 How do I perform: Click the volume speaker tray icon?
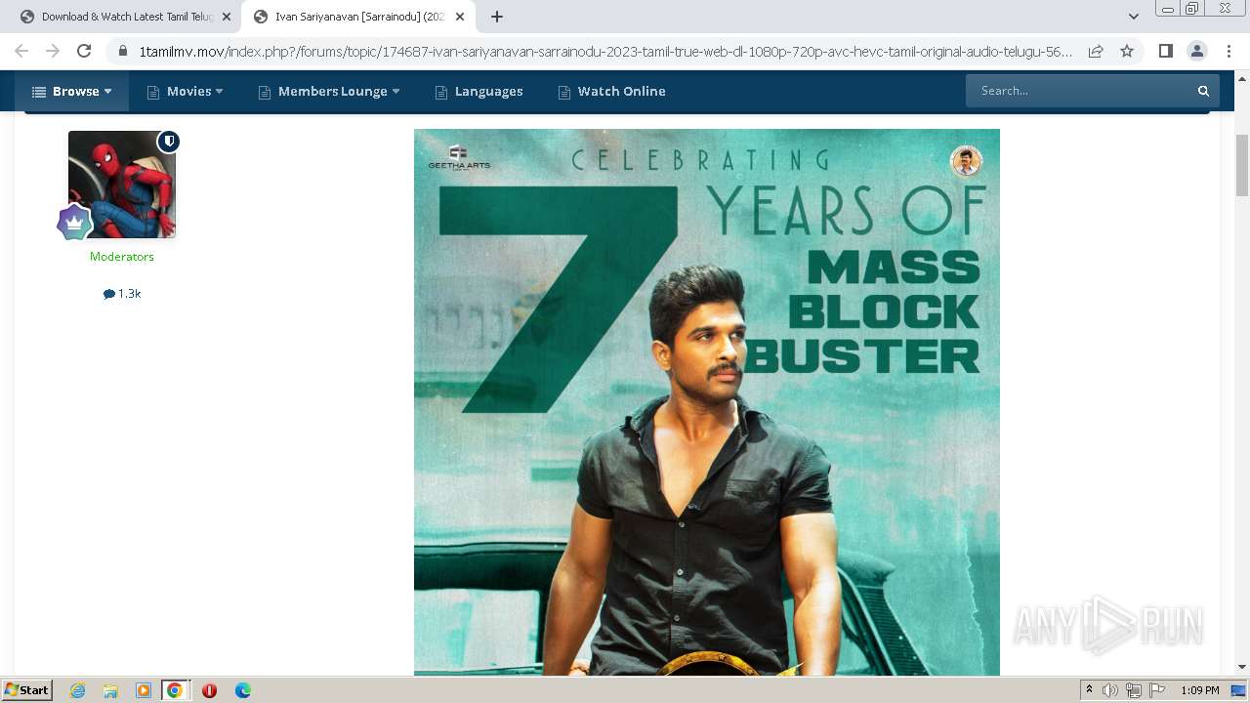pyautogui.click(x=1110, y=690)
